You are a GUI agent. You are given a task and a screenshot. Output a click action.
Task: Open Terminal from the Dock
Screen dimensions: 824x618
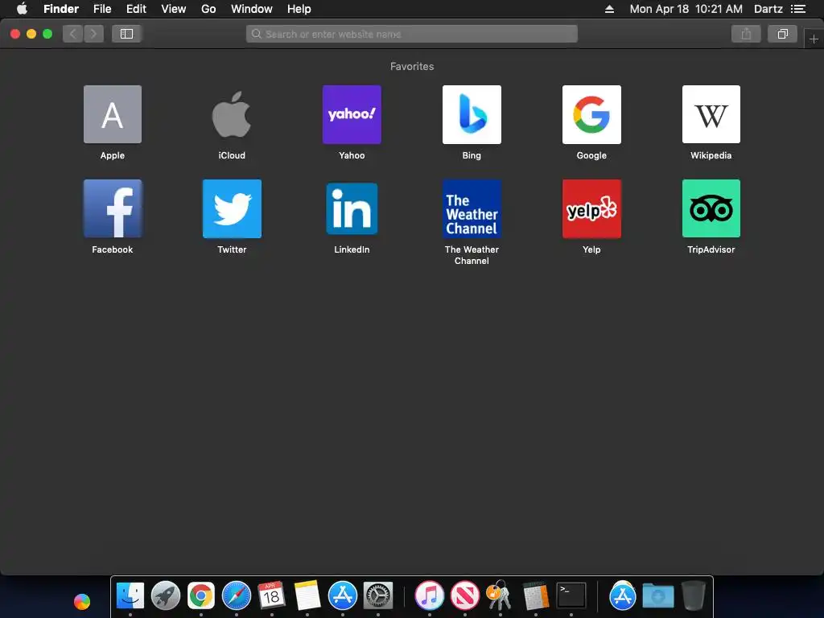tap(571, 596)
